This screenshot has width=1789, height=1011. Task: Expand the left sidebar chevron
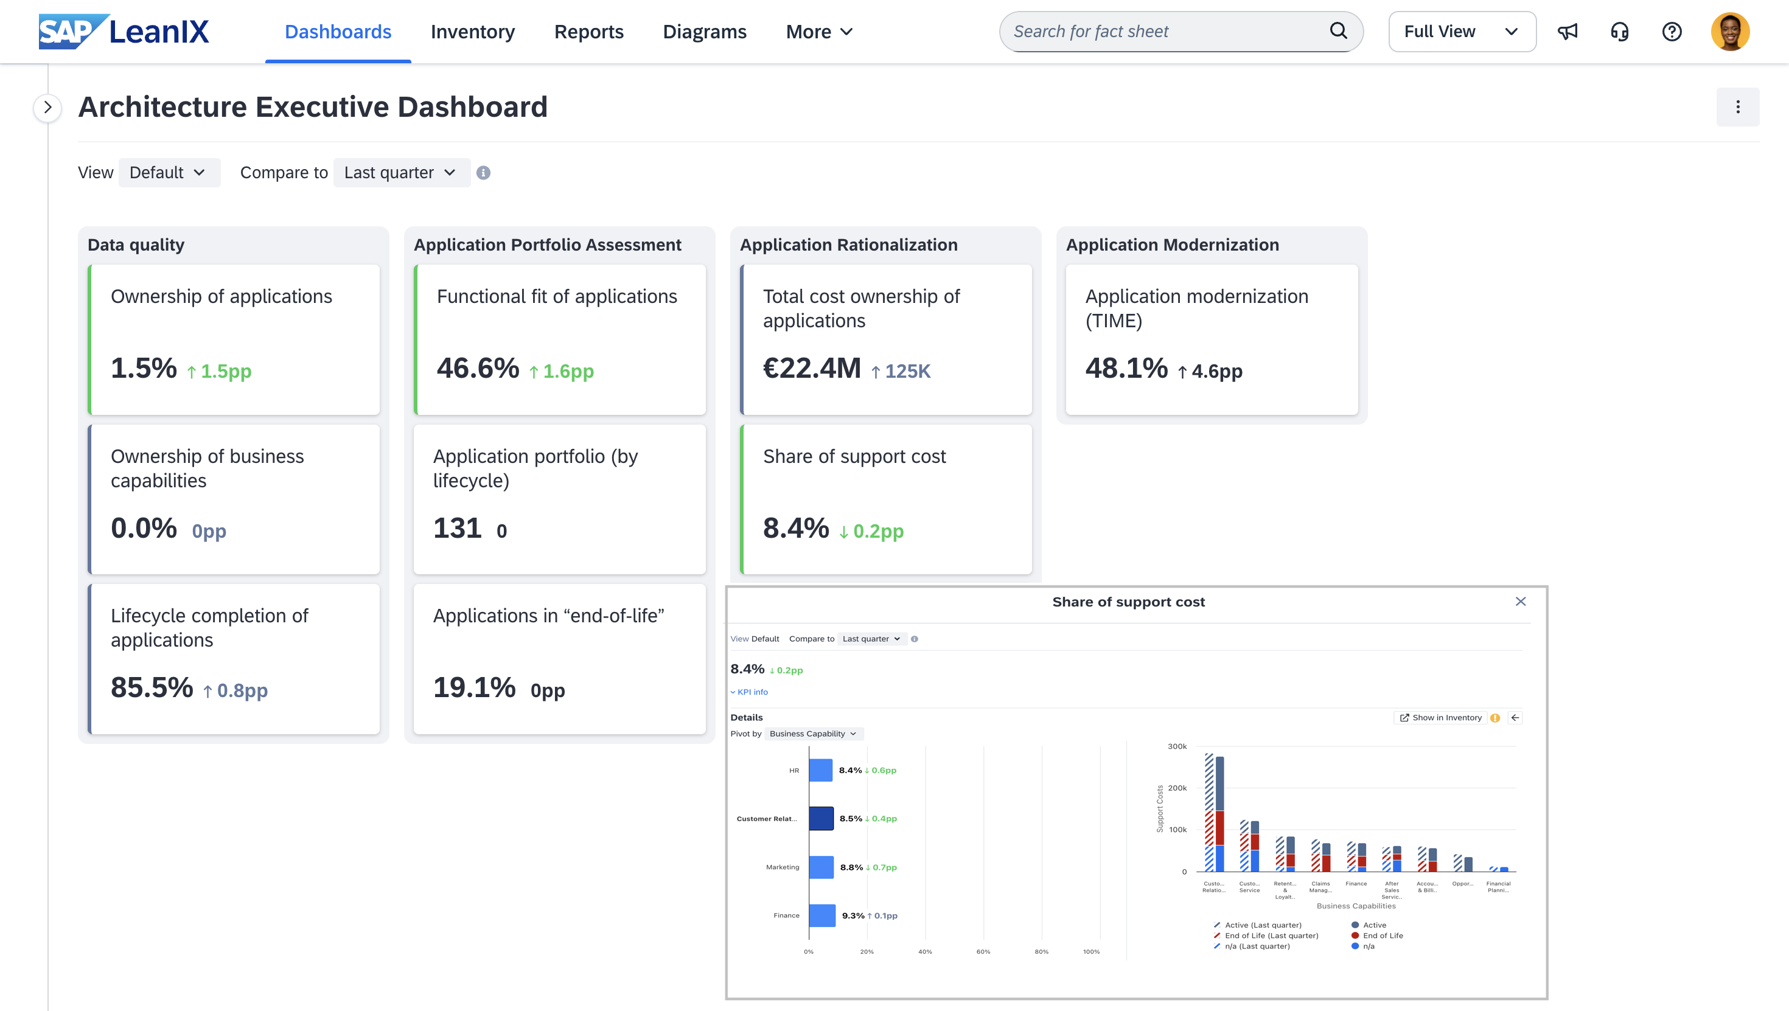pyautogui.click(x=47, y=108)
